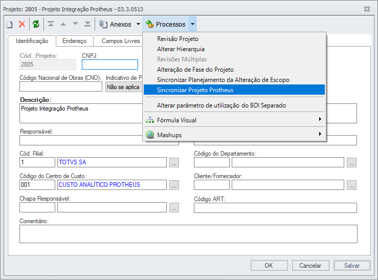Click the Cód. Projeto field showing 2805
This screenshot has height=280, width=378.
(x=48, y=64)
